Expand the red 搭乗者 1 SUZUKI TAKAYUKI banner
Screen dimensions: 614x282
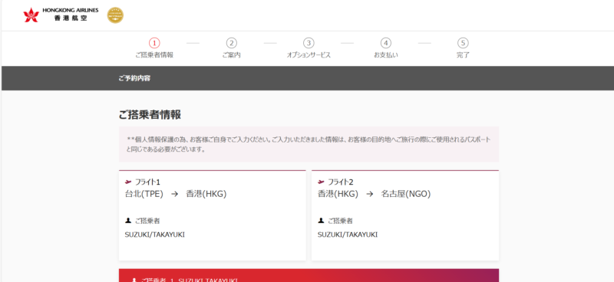point(309,275)
